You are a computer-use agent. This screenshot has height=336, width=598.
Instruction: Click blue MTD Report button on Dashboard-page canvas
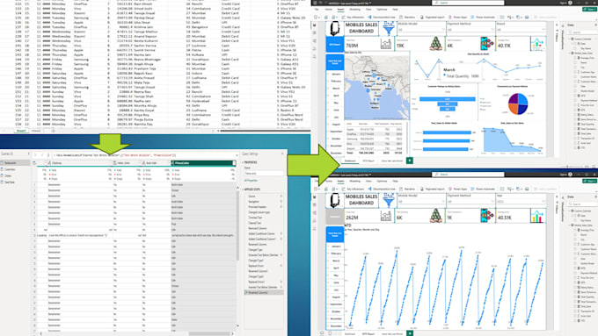click(335, 44)
